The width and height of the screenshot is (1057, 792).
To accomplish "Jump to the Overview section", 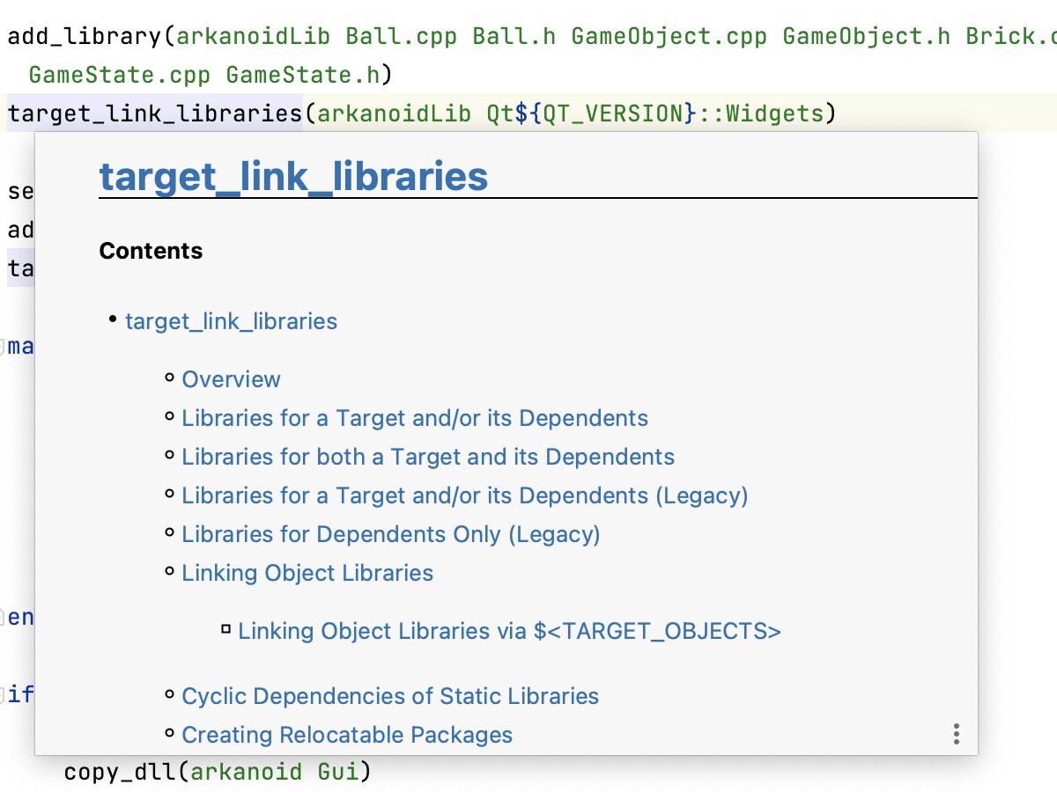I will (x=231, y=379).
